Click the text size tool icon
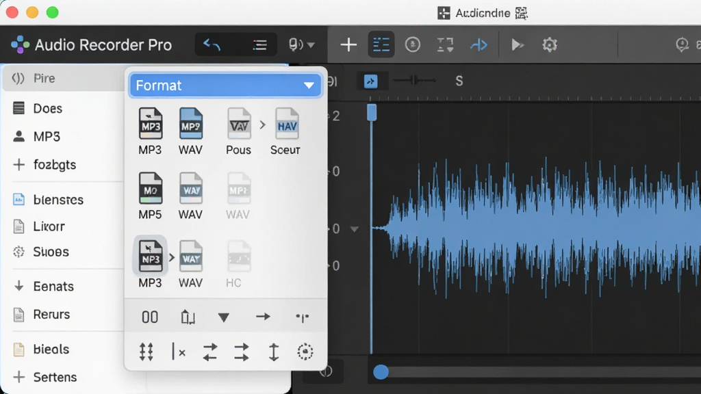 tap(445, 44)
